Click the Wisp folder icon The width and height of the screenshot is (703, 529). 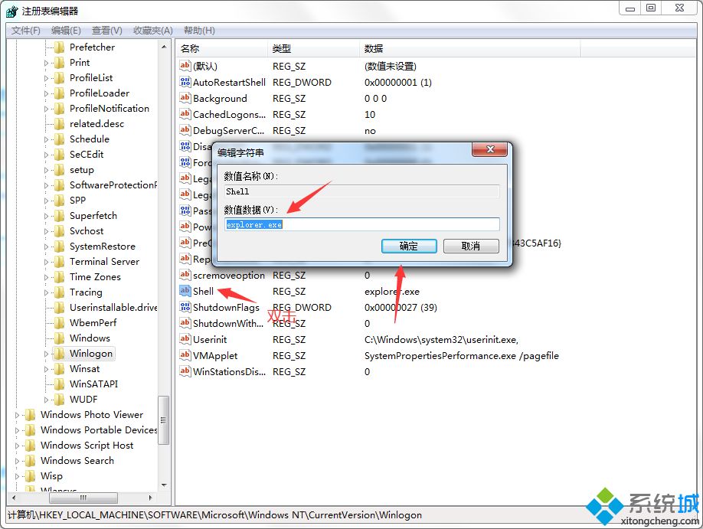(x=30, y=475)
